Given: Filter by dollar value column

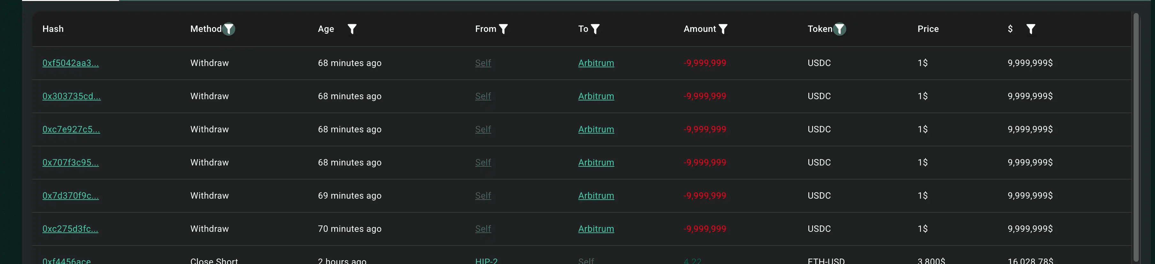Looking at the screenshot, I should (1031, 29).
